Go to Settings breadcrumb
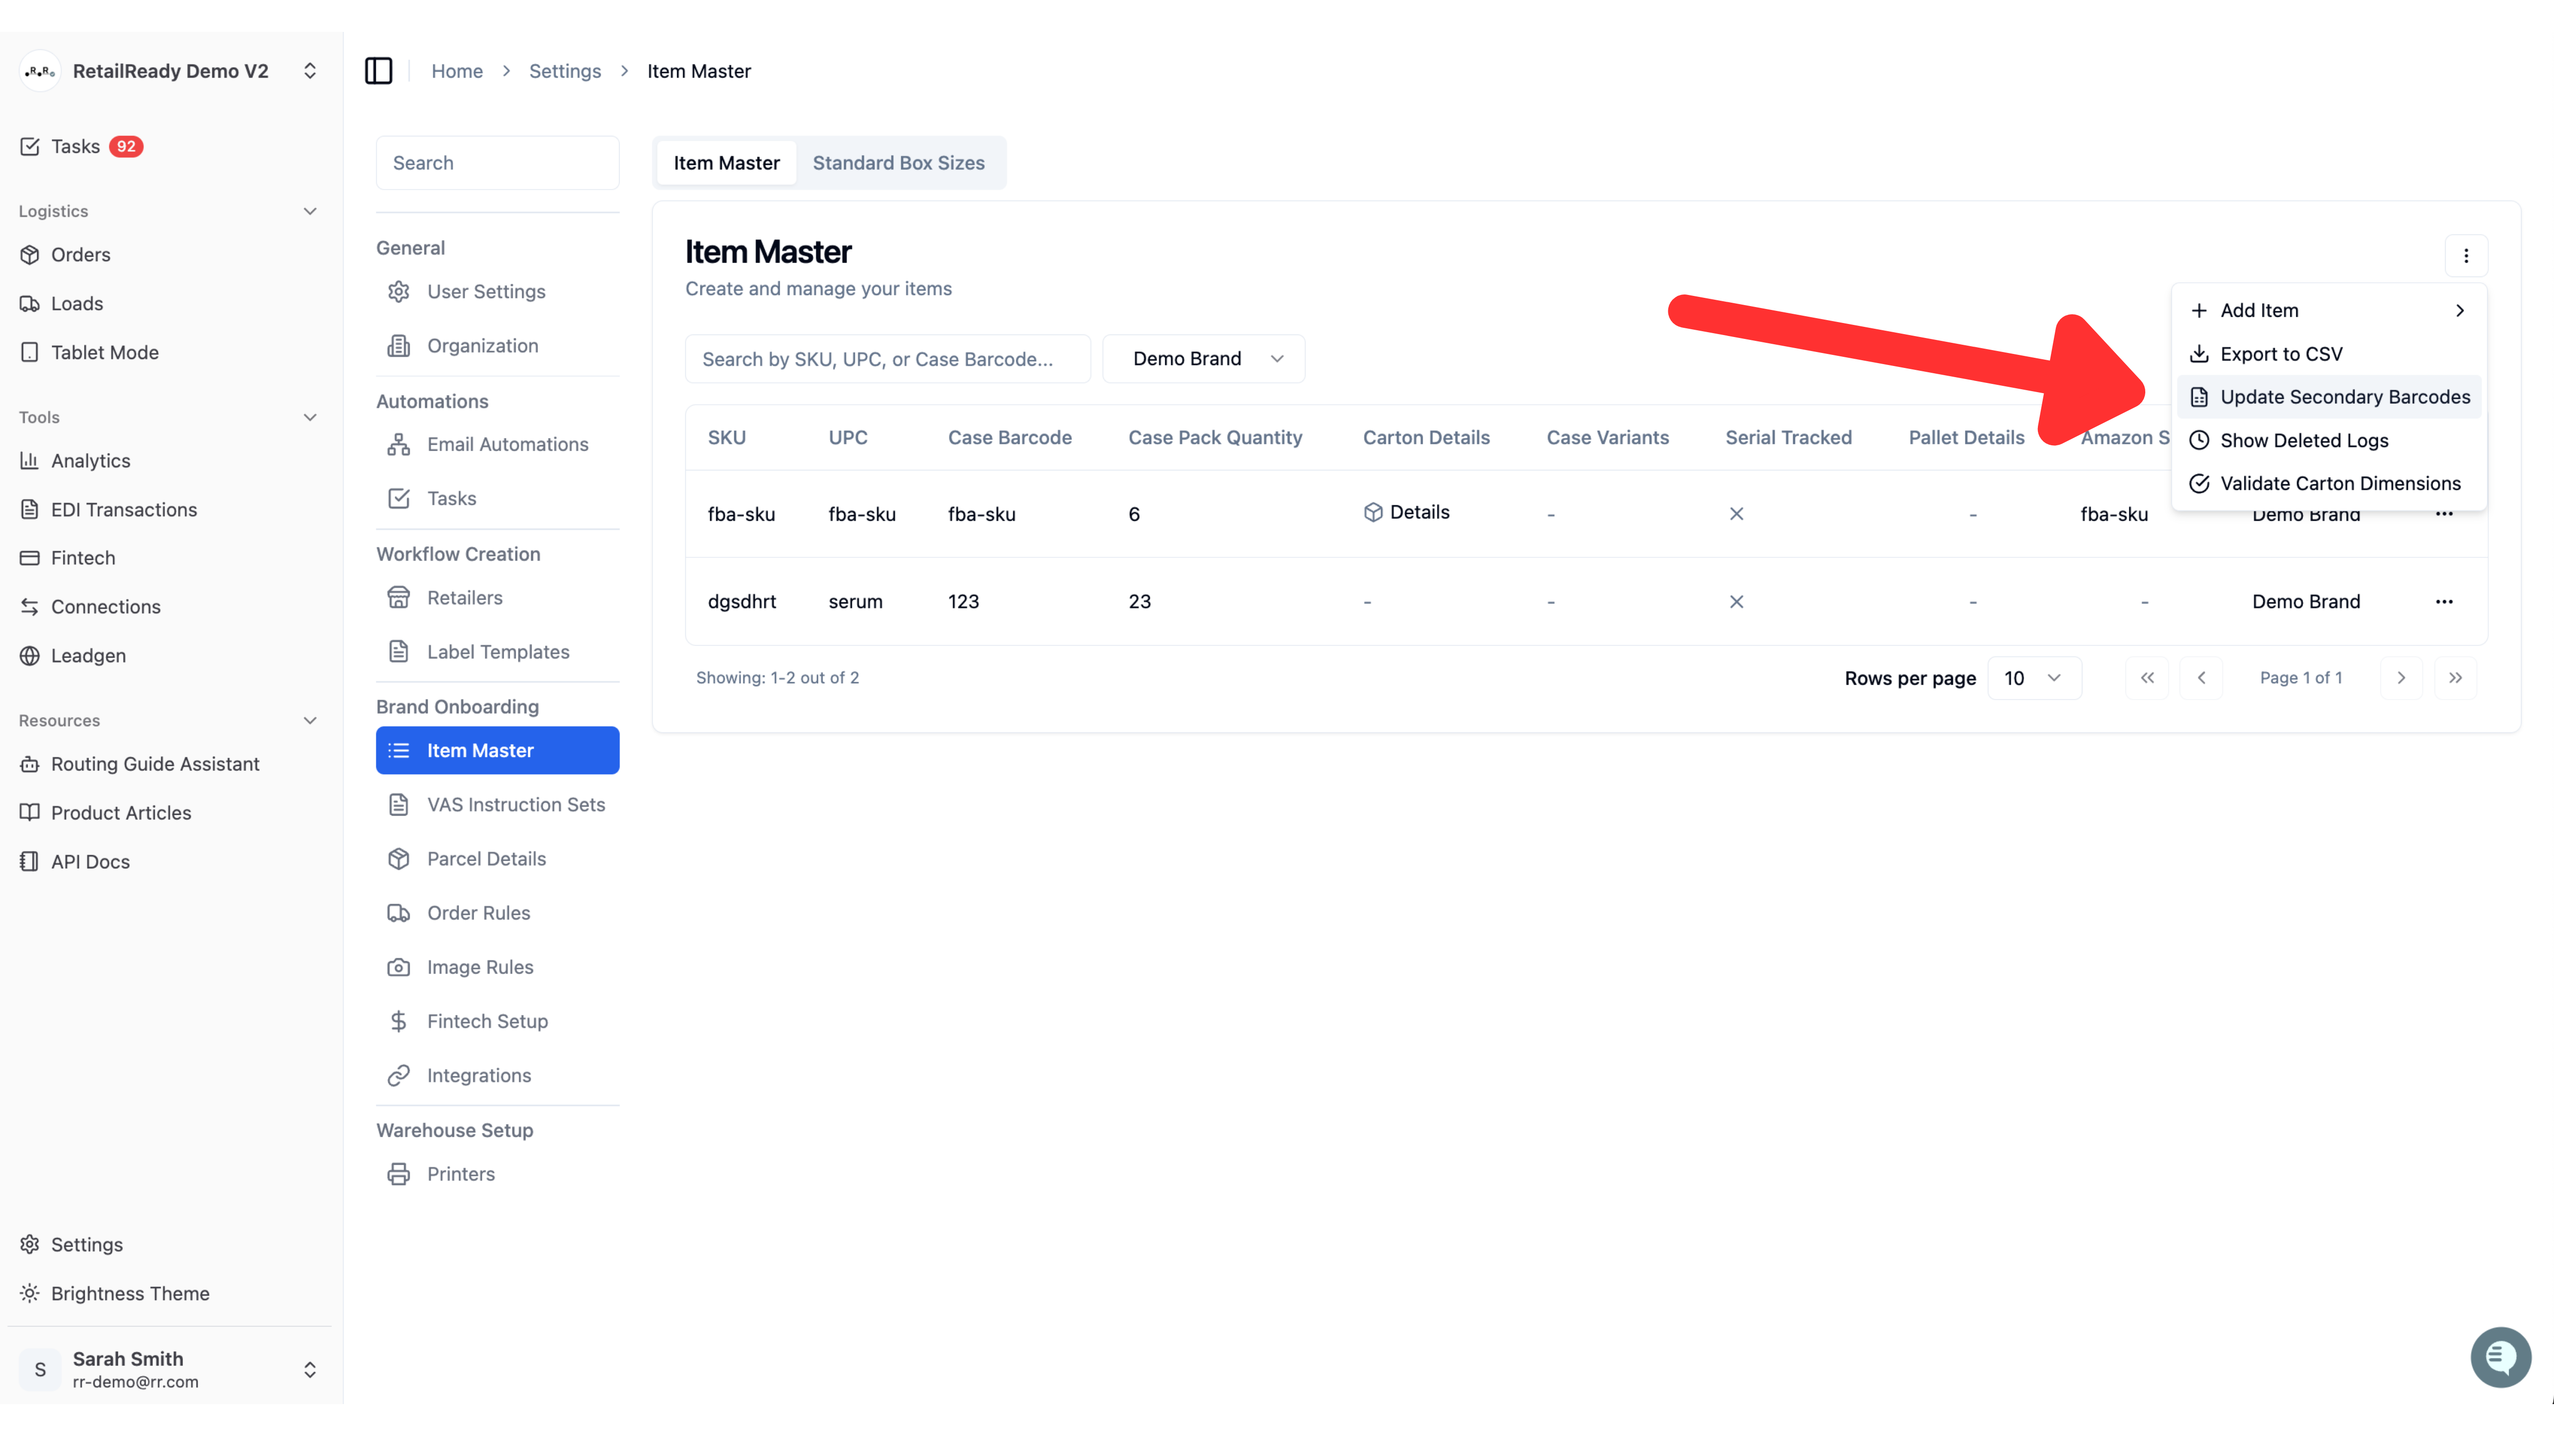 coord(565,72)
